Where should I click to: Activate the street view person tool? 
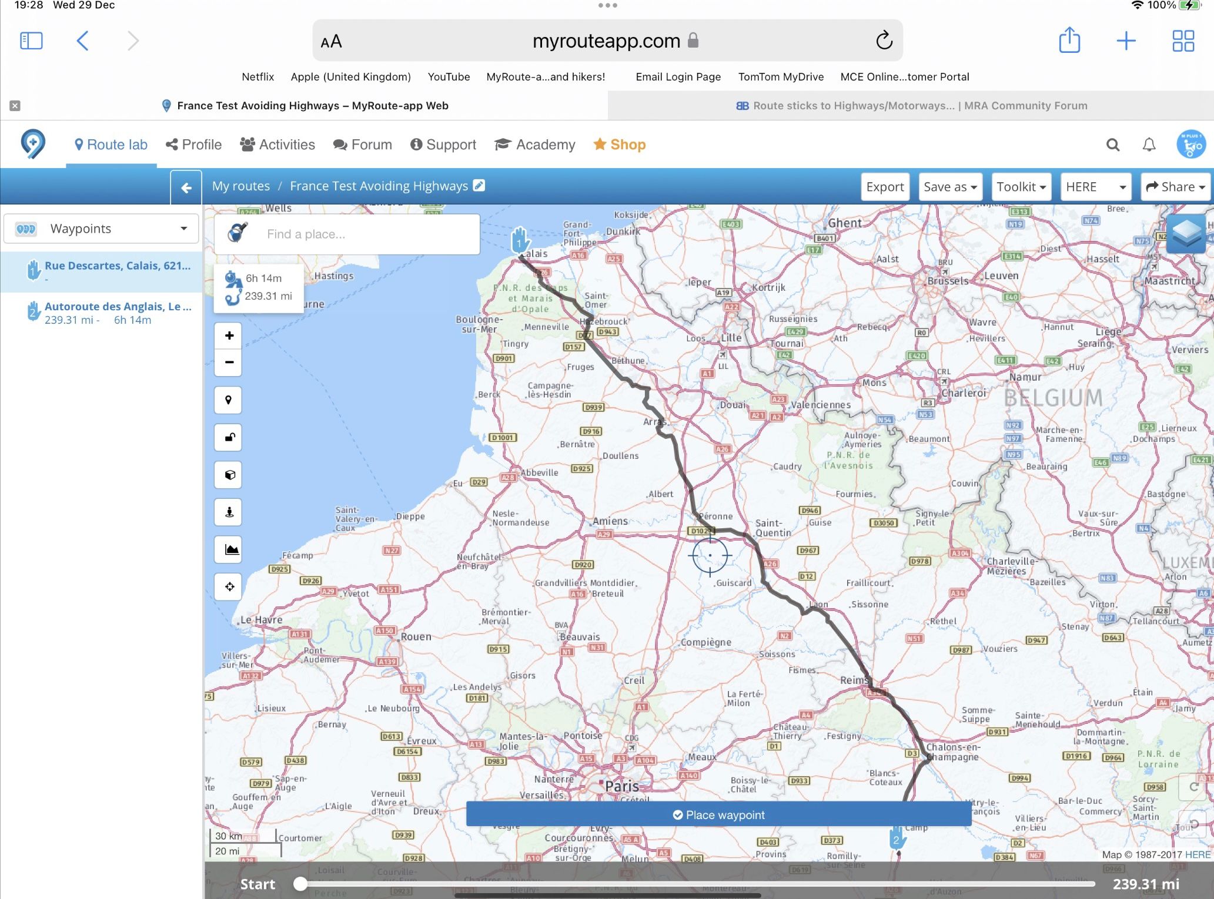[x=229, y=512]
